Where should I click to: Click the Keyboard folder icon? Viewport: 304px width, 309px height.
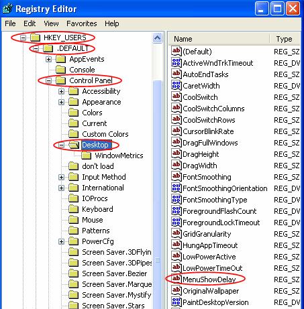point(73,209)
